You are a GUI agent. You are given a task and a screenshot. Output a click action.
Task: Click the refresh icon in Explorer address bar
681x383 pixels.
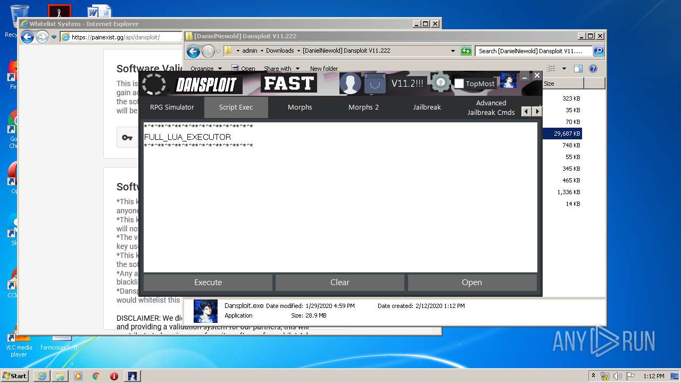[x=466, y=51]
